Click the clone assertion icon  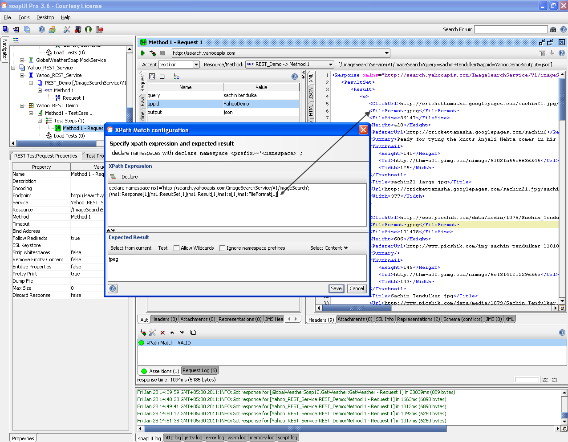[x=193, y=333]
